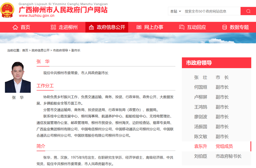
Task: Select 张壮 市长 from leaders list
Action: point(211,77)
